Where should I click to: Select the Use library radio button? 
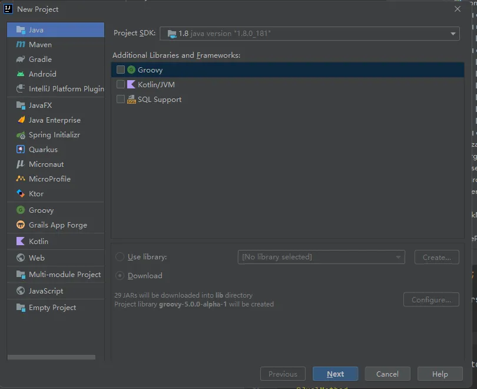(x=120, y=257)
